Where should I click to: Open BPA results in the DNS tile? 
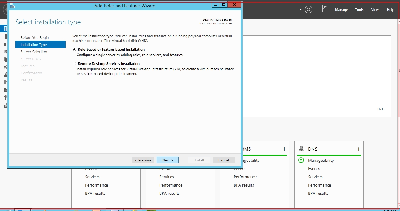pos(318,194)
